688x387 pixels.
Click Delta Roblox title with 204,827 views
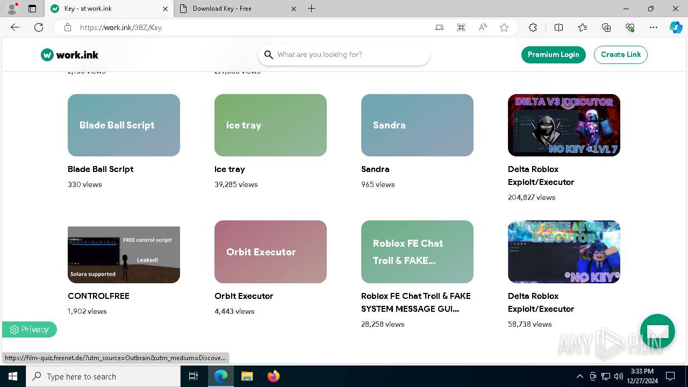[x=541, y=175]
